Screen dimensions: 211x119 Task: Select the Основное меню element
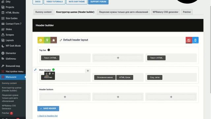pos(105,77)
